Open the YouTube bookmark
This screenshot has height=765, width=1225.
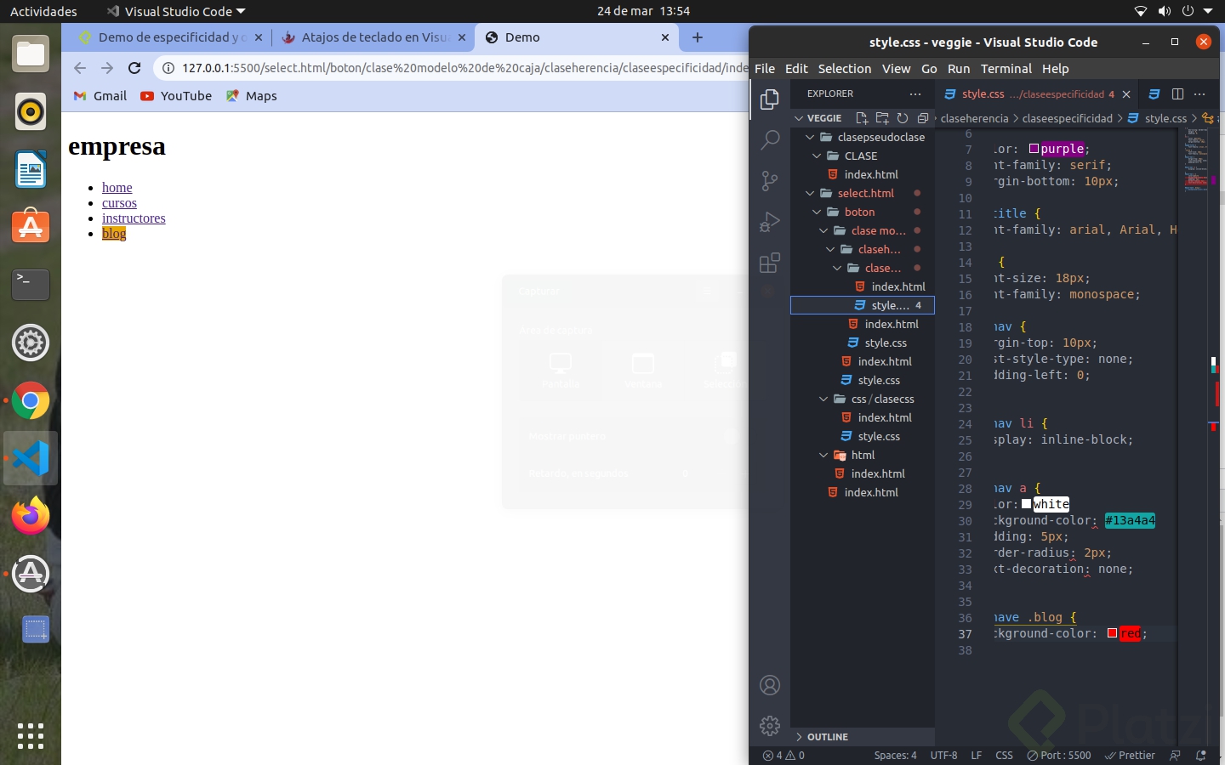pos(176,96)
